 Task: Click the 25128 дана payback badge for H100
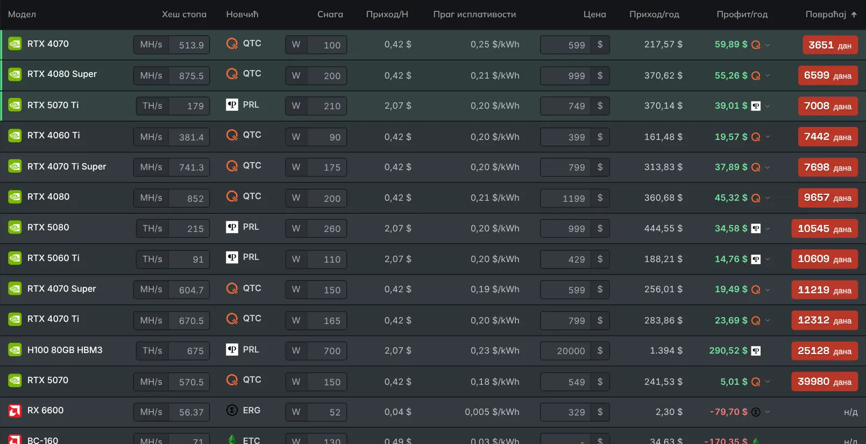pyautogui.click(x=824, y=351)
